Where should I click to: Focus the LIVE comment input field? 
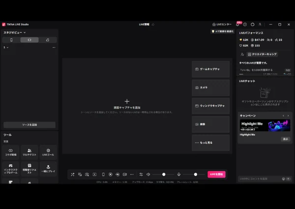[260, 179]
